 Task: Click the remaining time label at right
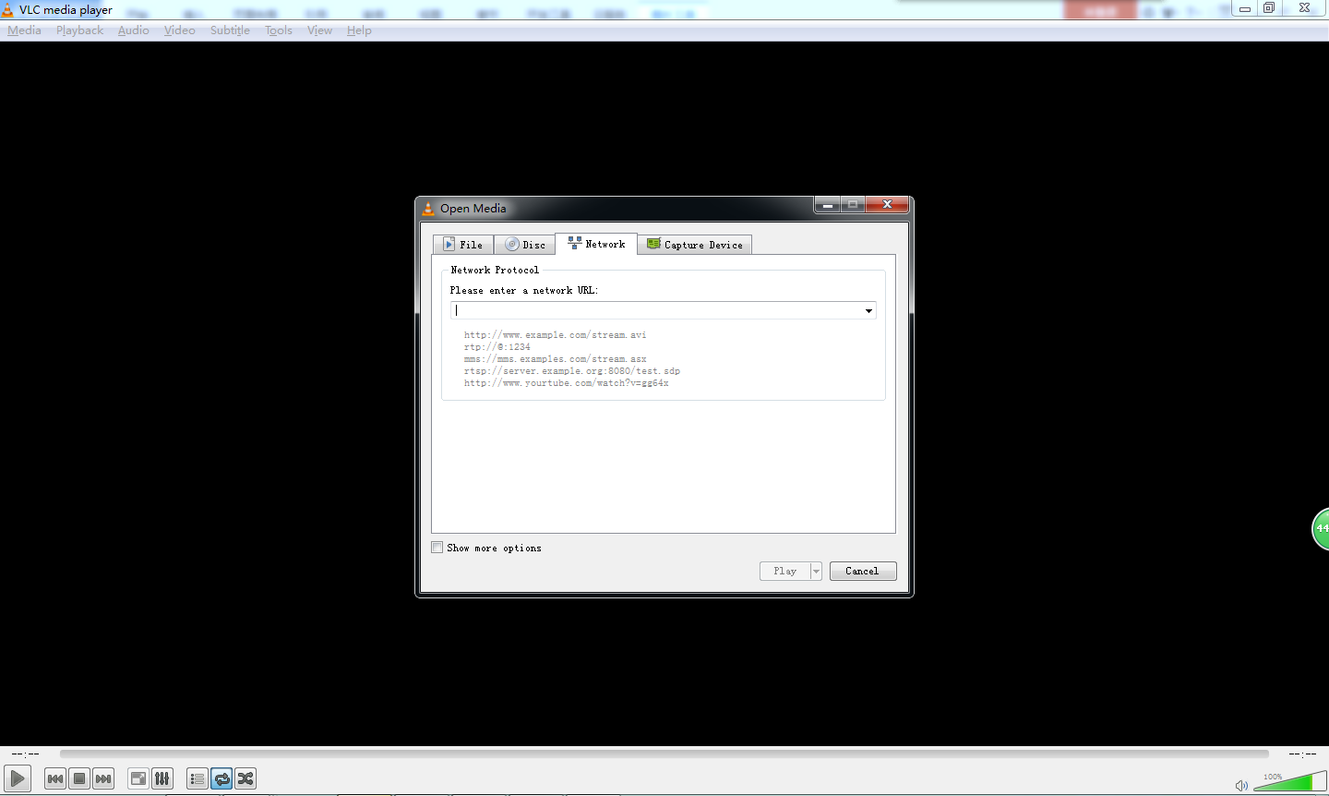pyautogui.click(x=1302, y=754)
